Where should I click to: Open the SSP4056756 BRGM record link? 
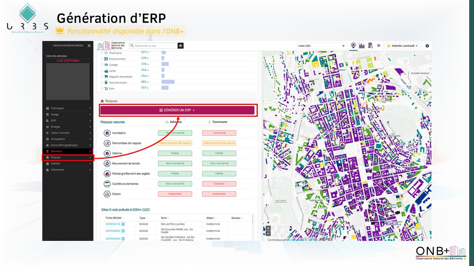tap(113, 224)
